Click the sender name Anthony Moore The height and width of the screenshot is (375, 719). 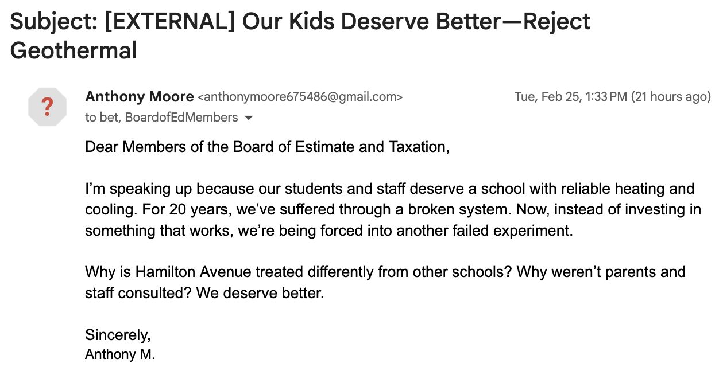pos(140,96)
